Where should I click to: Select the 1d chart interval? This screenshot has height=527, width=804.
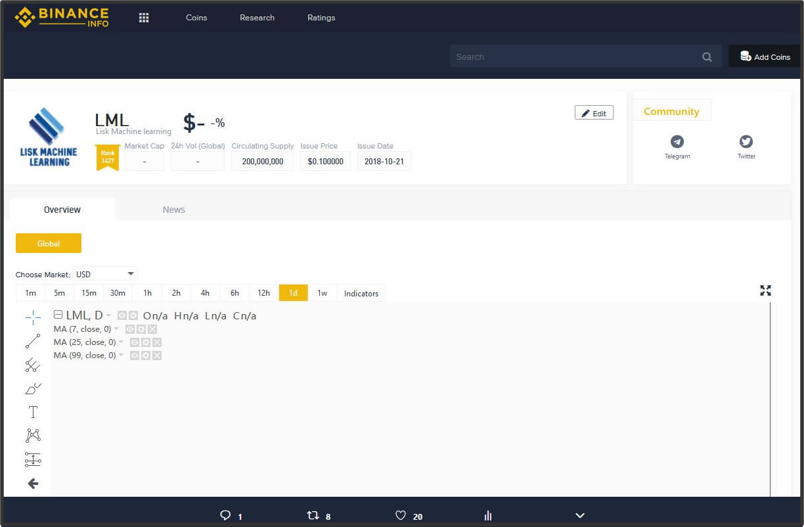click(293, 293)
